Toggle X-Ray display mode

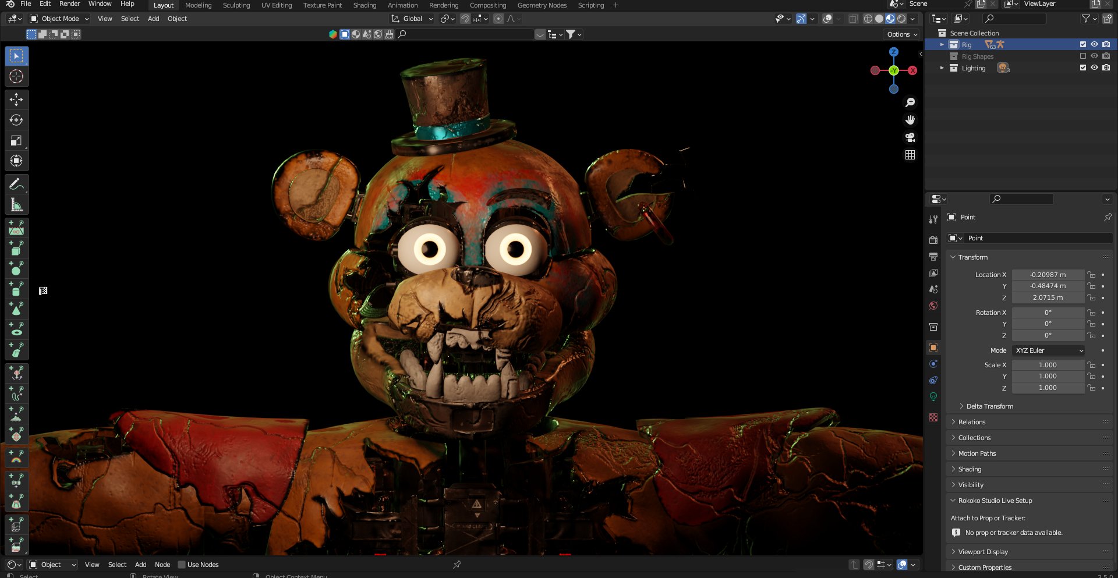pos(853,19)
